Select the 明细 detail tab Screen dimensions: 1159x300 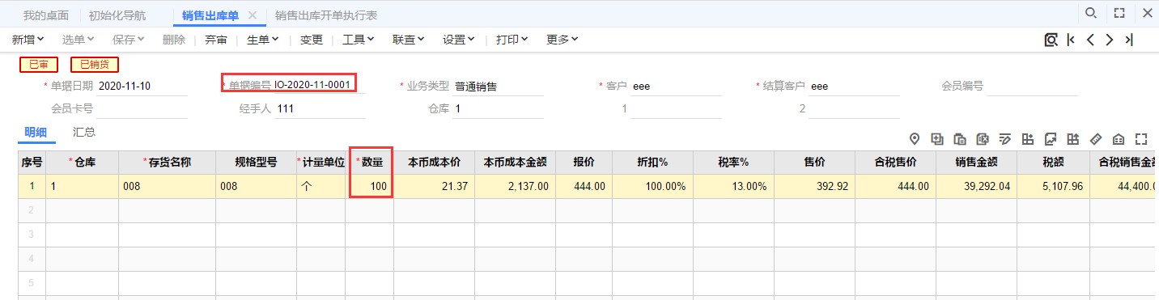pos(35,133)
